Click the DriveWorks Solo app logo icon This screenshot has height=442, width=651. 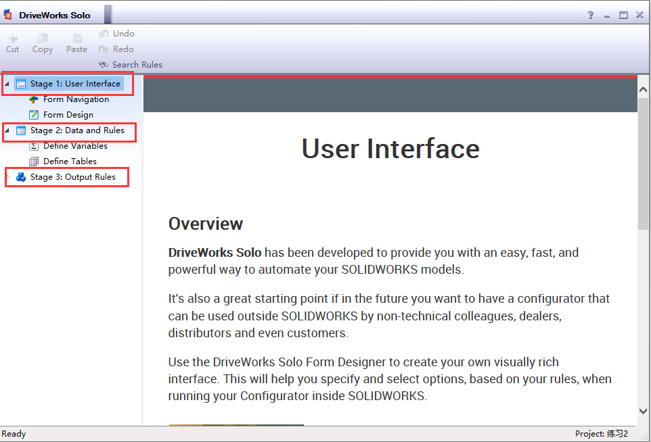[7, 15]
